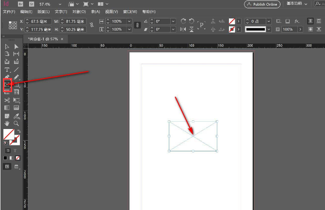The height and width of the screenshot is (210, 325).
Task: Open the 文件(F) menu
Action: [x=10, y=11]
